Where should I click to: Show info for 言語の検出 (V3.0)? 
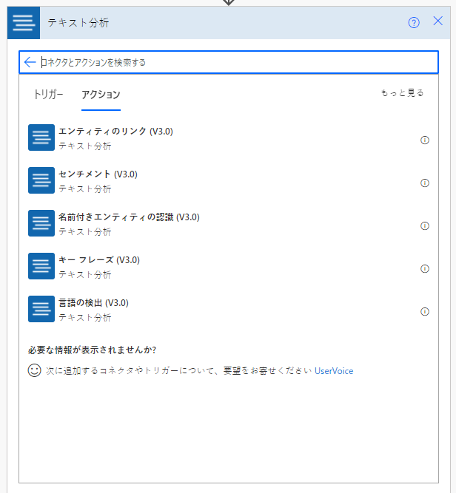coord(425,311)
